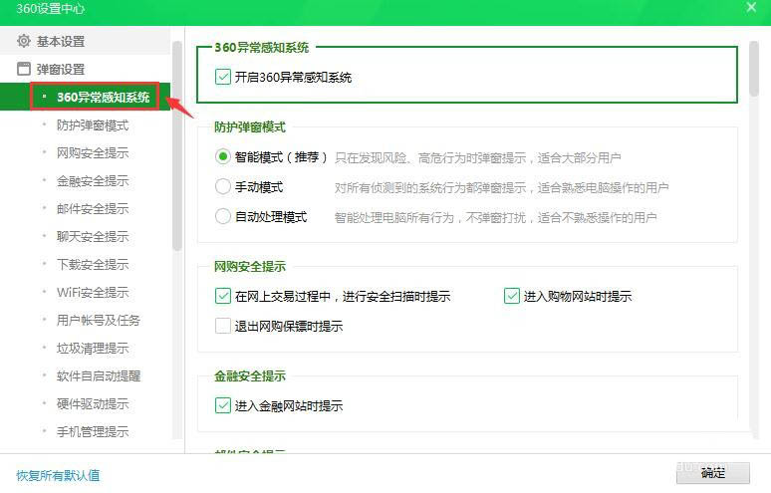Open WiFi安全提示 settings entry
Screen dimensions: 771x493
(93, 293)
